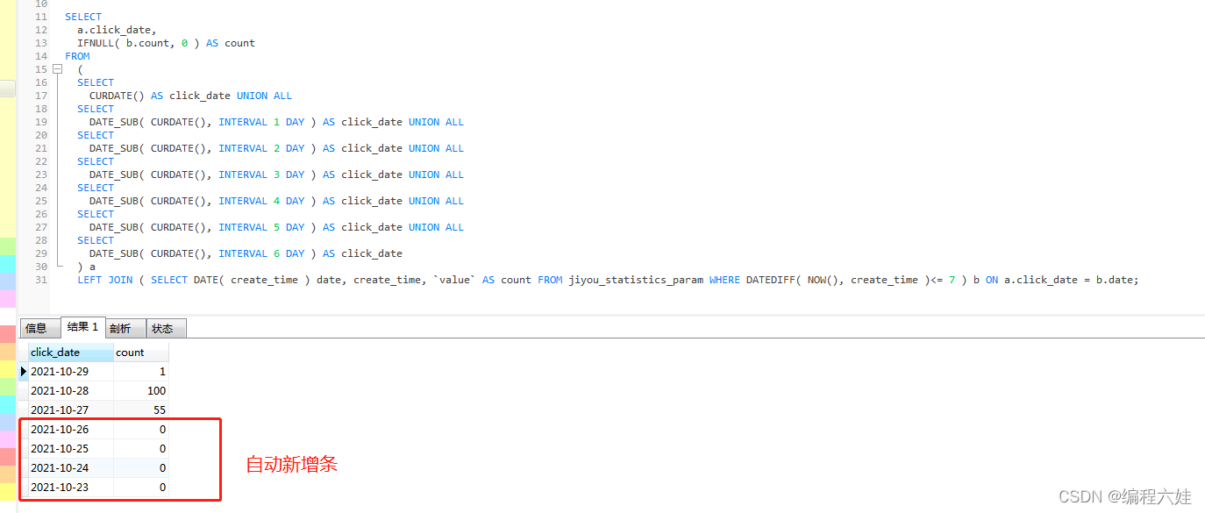1205x513 pixels.
Task: Click the LEFT JOIN keyword on line 31
Action: click(x=105, y=280)
